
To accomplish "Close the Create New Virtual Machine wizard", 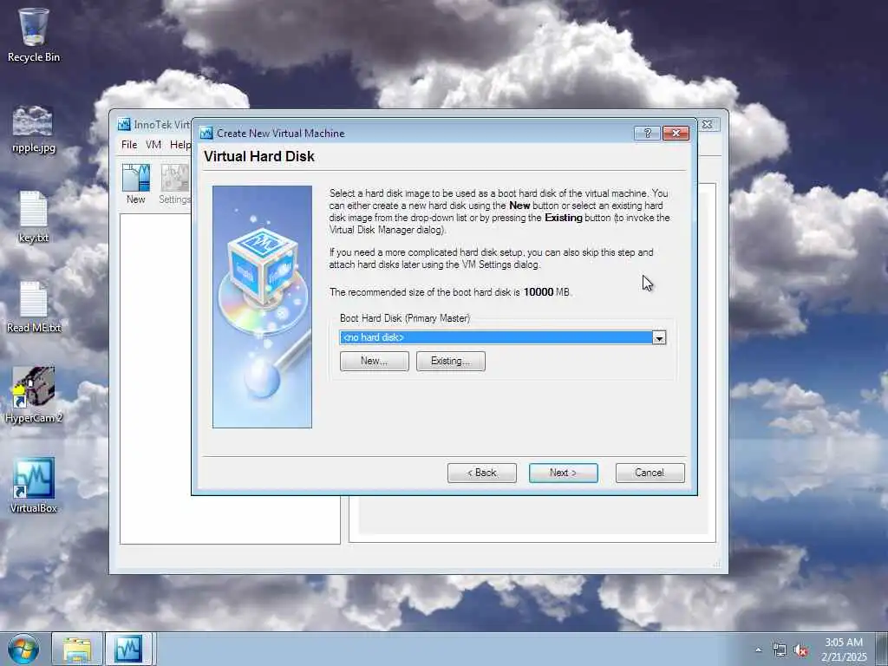I will (676, 133).
